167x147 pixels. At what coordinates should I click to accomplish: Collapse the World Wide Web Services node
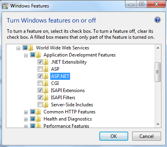pyautogui.click(x=18, y=49)
